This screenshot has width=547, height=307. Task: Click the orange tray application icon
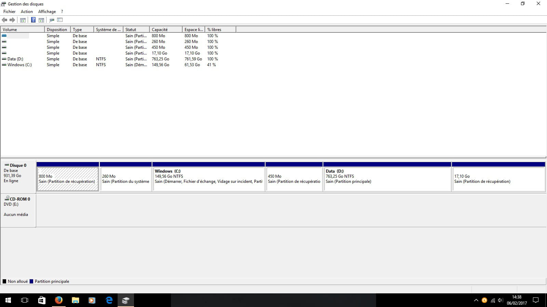[x=484, y=300]
